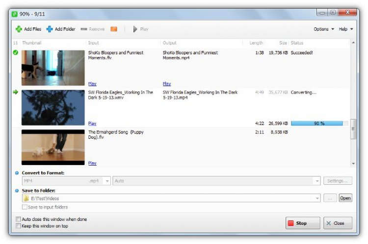Click the 8,938 KB size value

[x=279, y=132]
